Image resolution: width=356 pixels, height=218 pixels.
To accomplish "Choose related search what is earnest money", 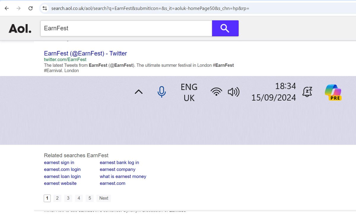I will [123, 176].
